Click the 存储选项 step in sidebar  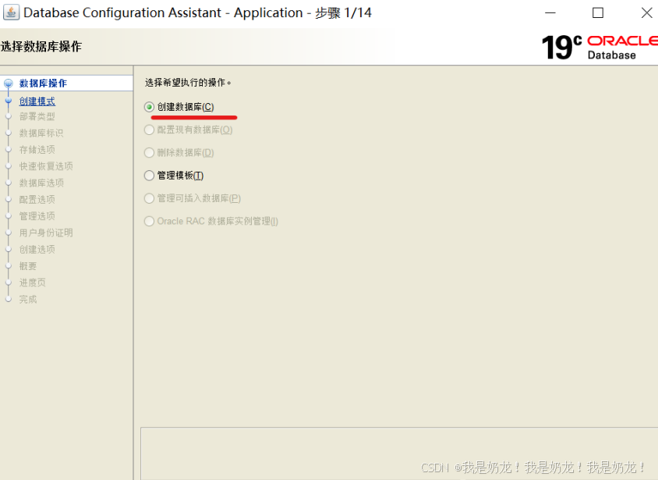point(37,150)
